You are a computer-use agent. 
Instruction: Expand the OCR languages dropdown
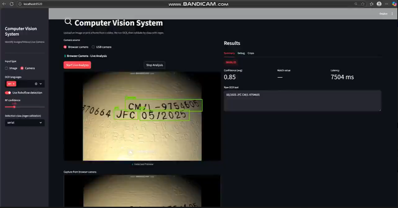(41, 84)
